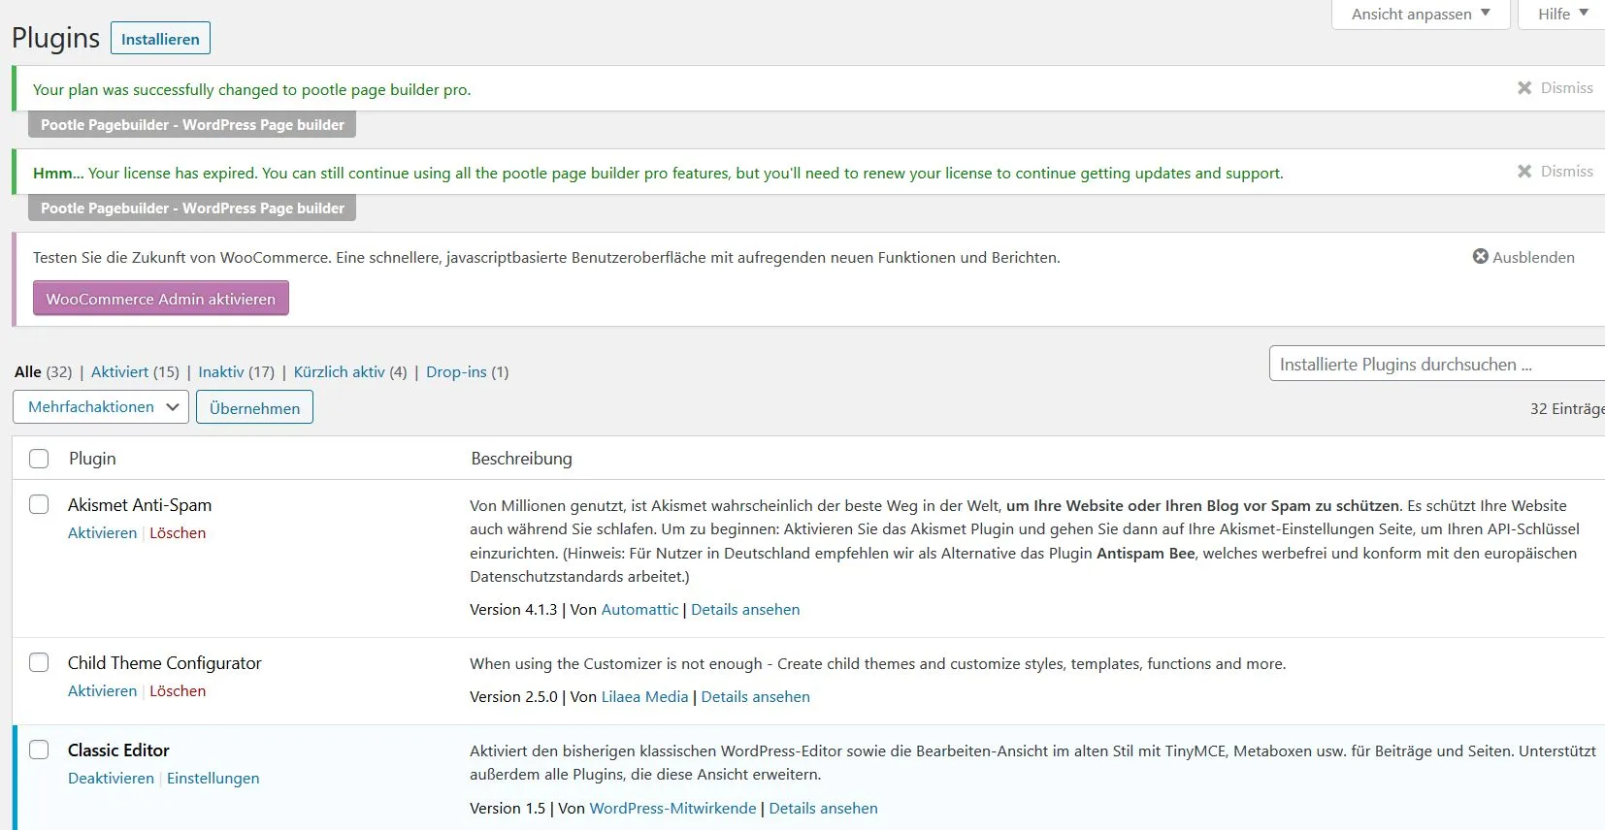Select the Classic Editor plugin checkbox
Image resolution: width=1605 pixels, height=830 pixels.
(39, 750)
